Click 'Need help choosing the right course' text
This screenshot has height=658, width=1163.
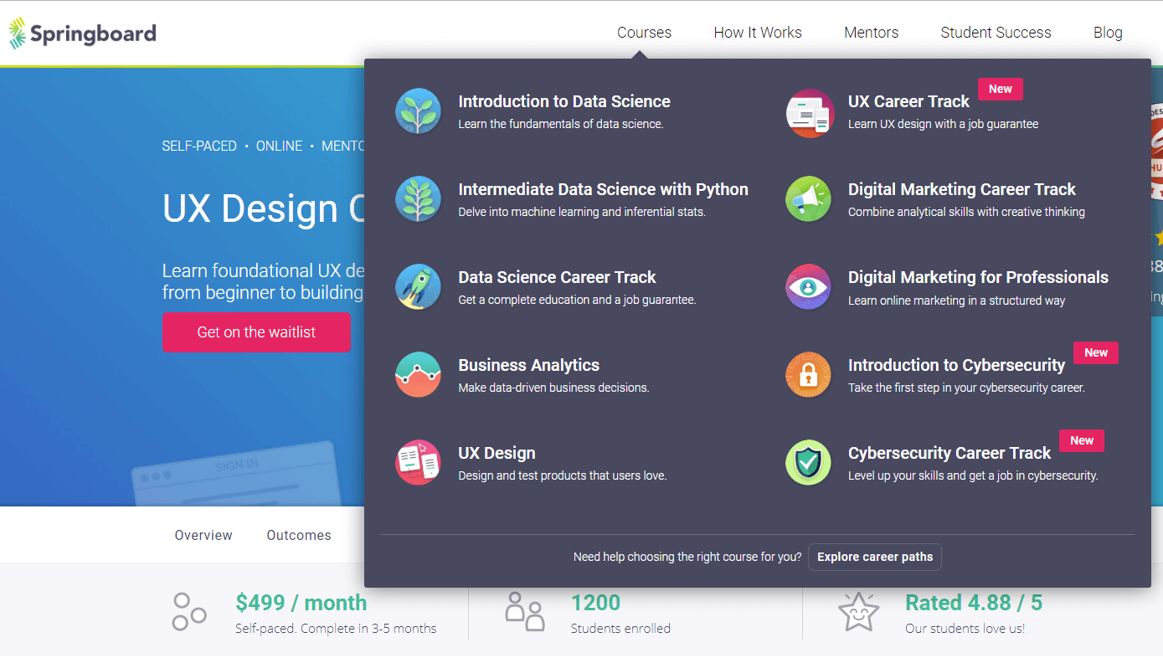[x=687, y=557]
